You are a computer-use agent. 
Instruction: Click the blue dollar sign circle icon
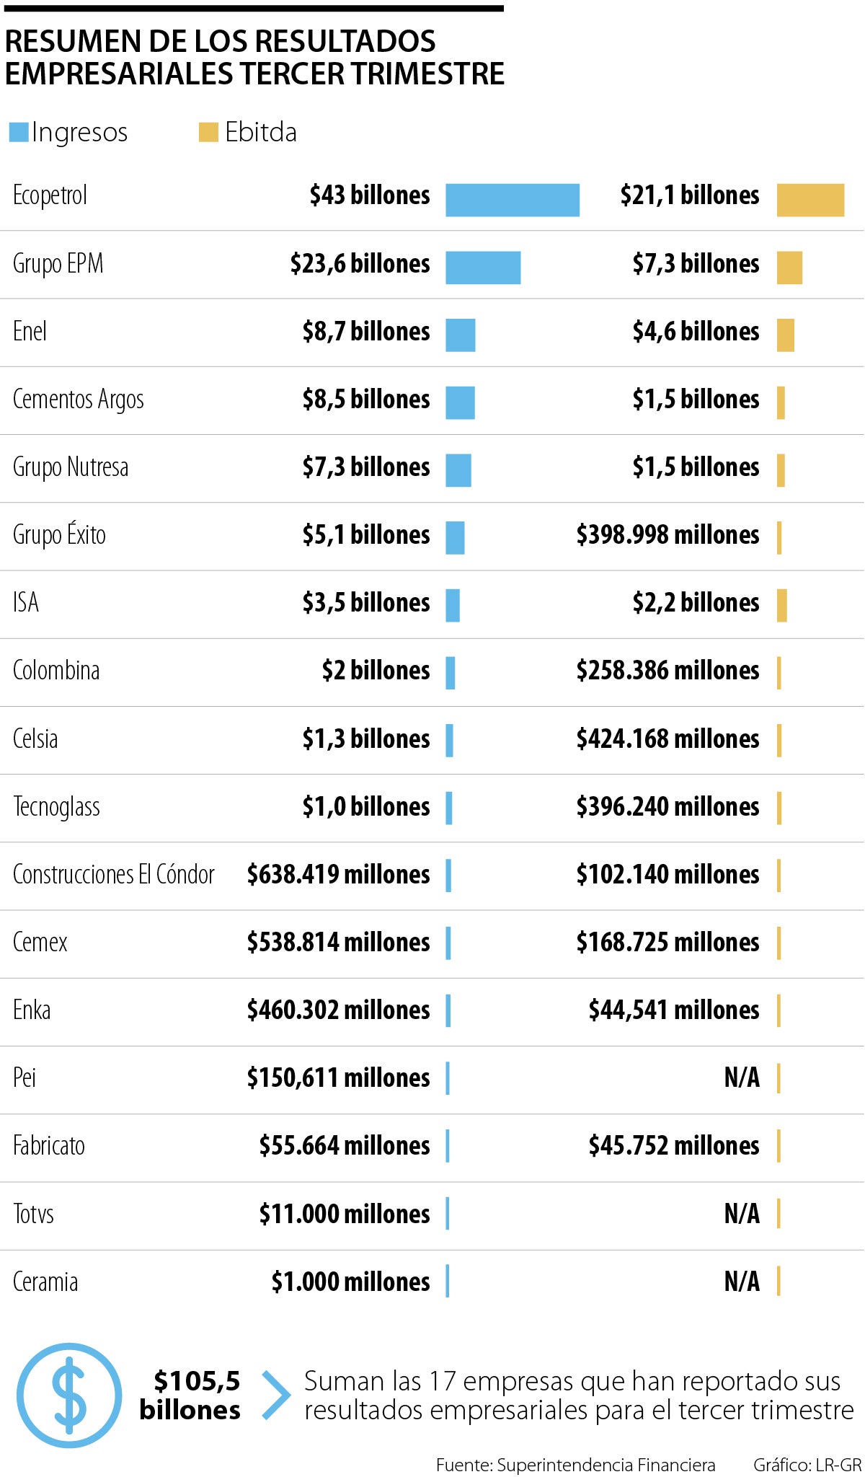[69, 1395]
